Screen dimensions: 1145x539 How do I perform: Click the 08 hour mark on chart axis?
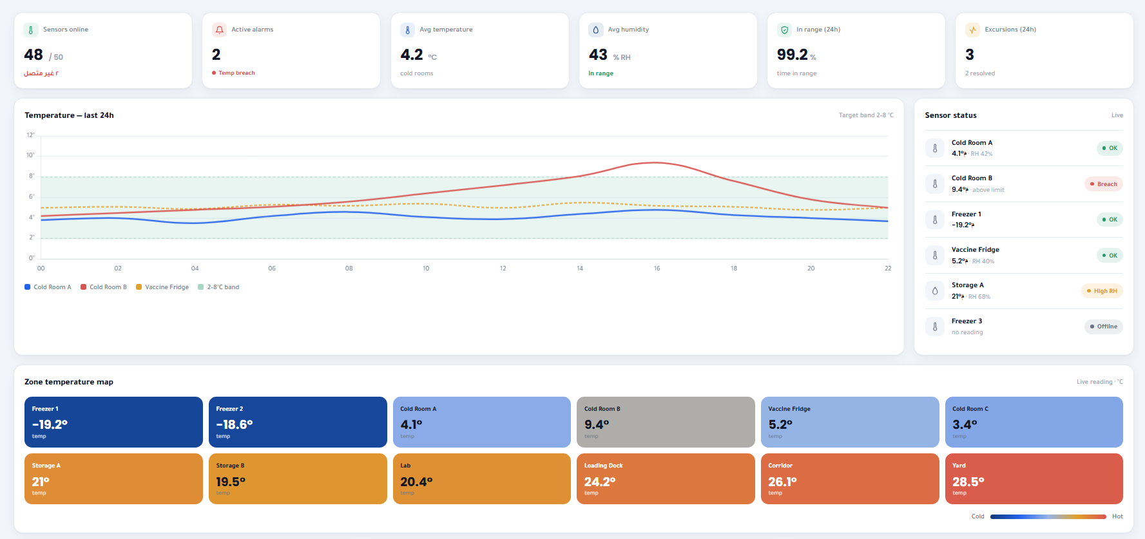[349, 269]
